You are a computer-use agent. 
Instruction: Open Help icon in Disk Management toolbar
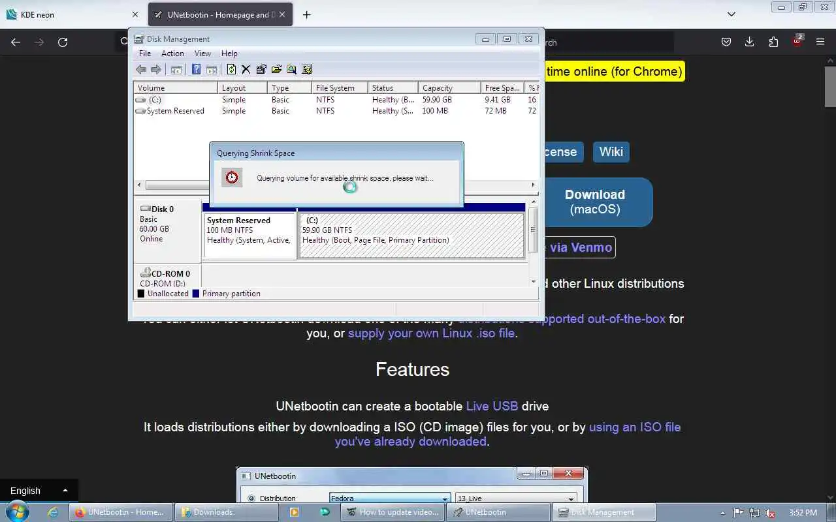tap(196, 70)
